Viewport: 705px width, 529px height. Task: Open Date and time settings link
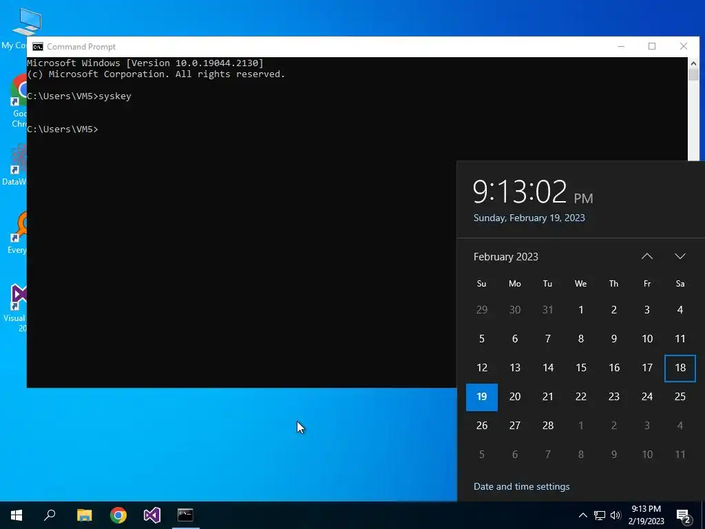[522, 487]
